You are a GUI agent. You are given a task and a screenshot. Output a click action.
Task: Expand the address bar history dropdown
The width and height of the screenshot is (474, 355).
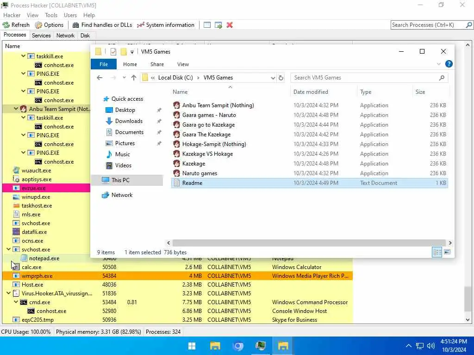click(273, 78)
